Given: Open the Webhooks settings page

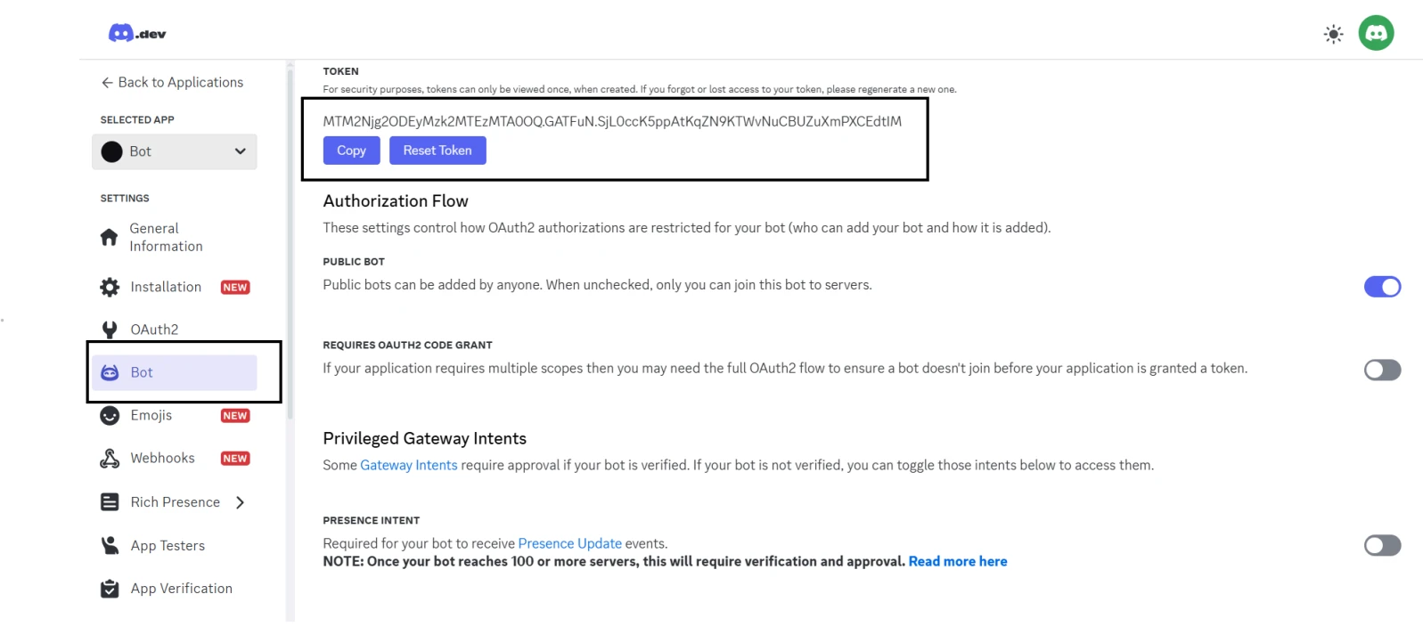Looking at the screenshot, I should (x=162, y=458).
